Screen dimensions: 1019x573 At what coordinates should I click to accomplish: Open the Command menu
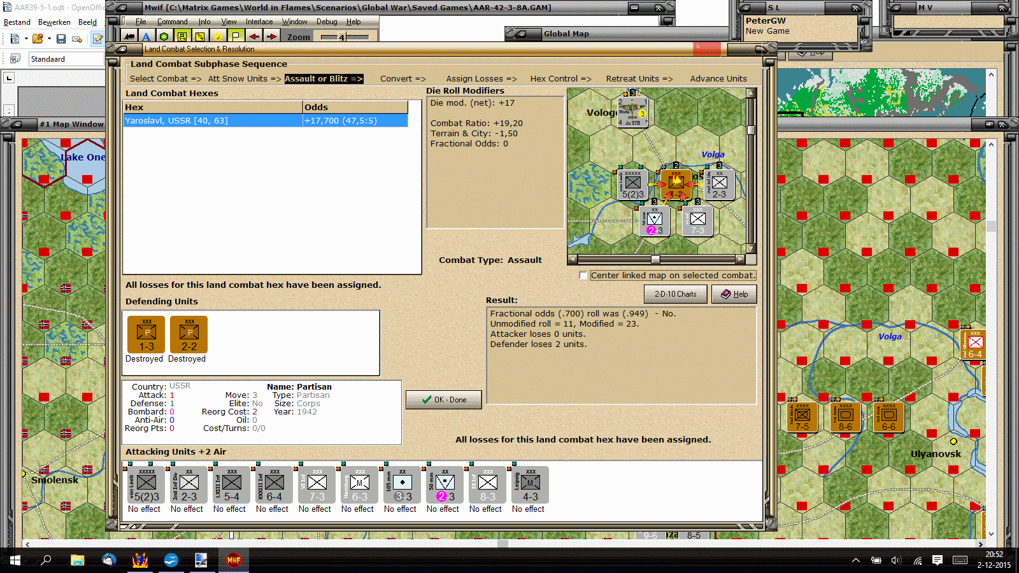coord(173,22)
